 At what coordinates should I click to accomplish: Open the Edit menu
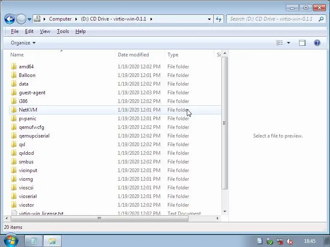[x=29, y=31]
